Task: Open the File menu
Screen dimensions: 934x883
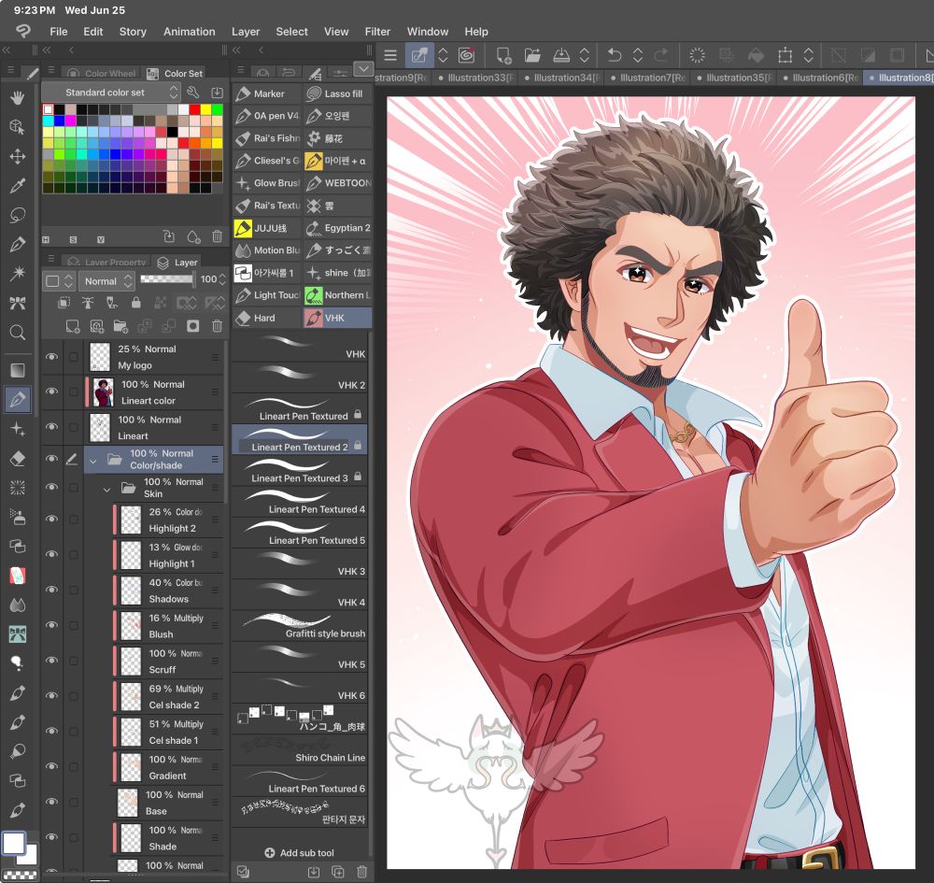Action: [x=58, y=32]
